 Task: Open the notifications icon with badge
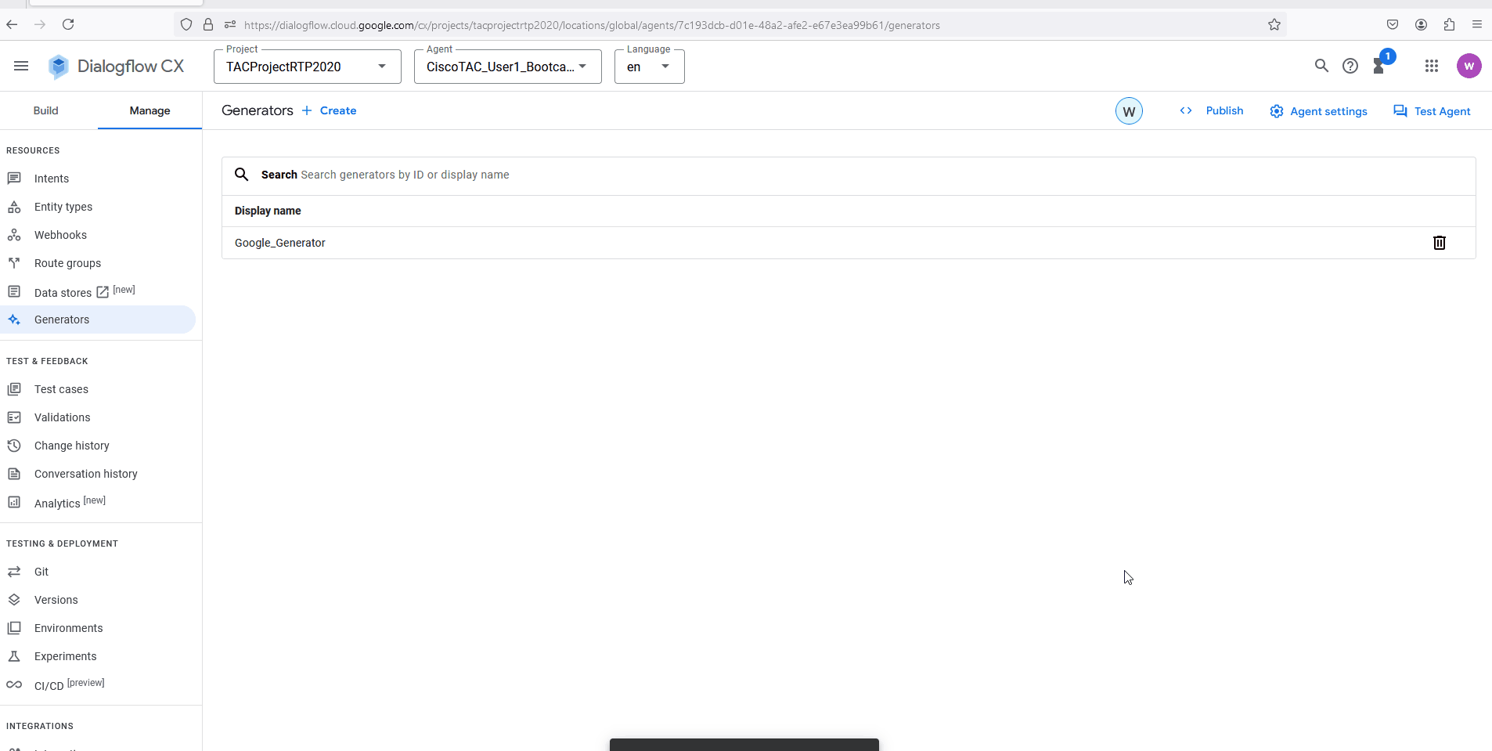coord(1380,65)
